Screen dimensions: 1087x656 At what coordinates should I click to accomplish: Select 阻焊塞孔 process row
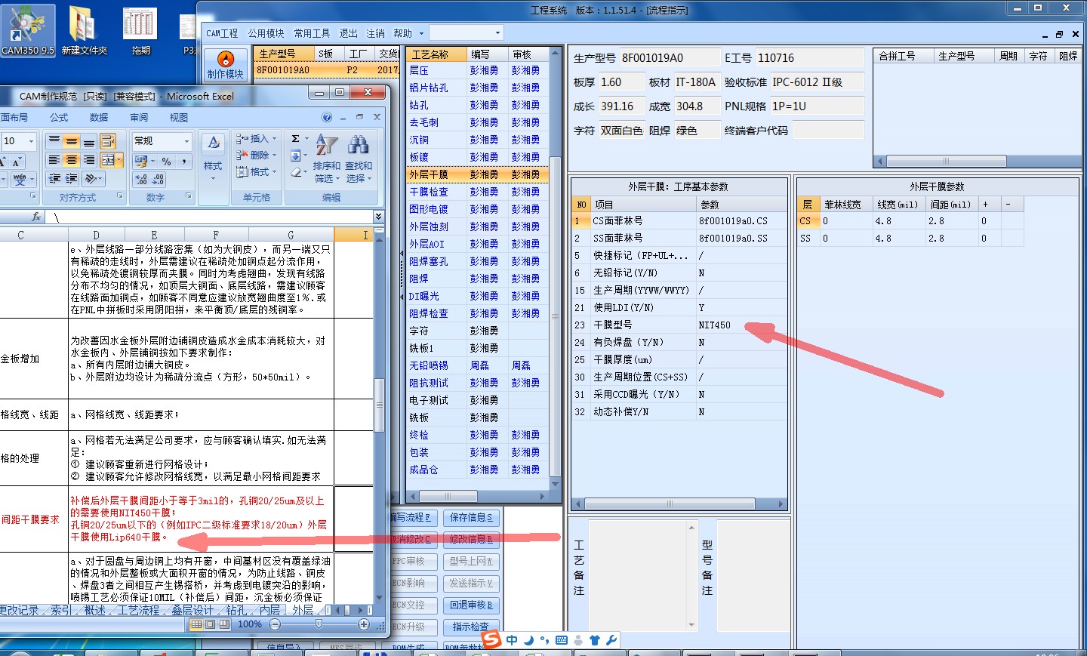pos(477,261)
